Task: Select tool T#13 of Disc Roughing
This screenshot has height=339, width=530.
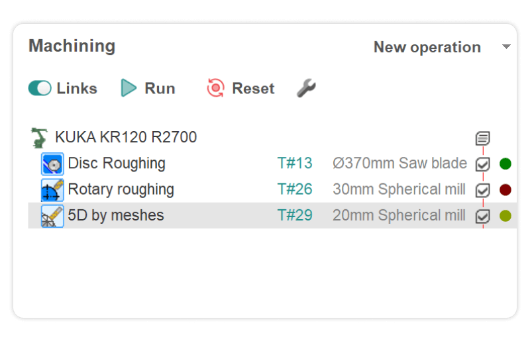Action: point(295,164)
